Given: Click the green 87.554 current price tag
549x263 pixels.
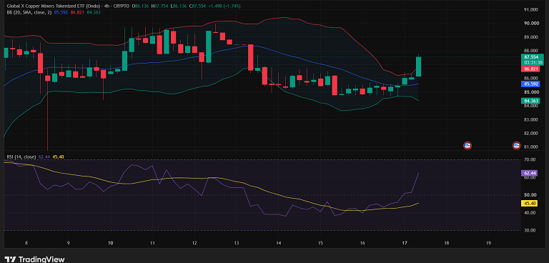Looking at the screenshot, I should (x=532, y=56).
